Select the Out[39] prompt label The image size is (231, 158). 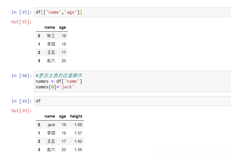point(22,111)
